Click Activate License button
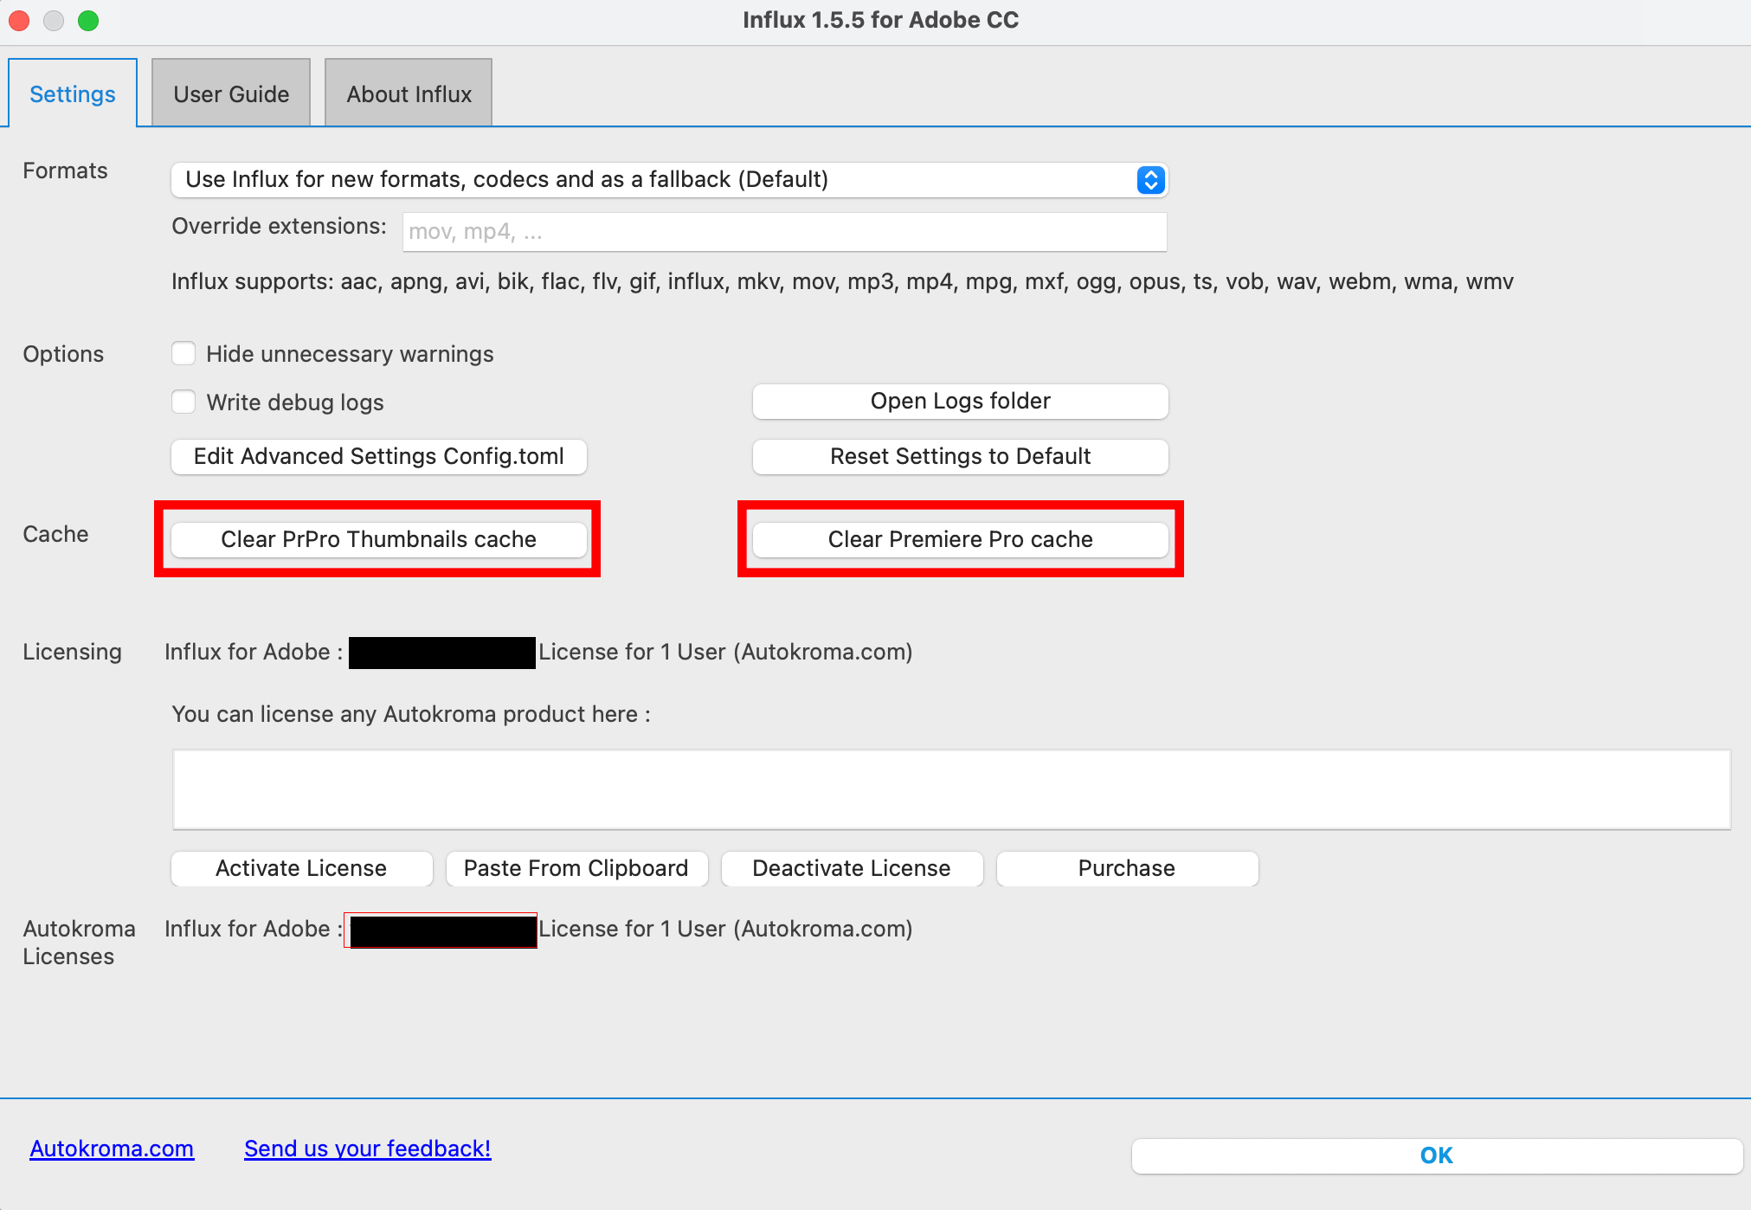 pos(301,868)
